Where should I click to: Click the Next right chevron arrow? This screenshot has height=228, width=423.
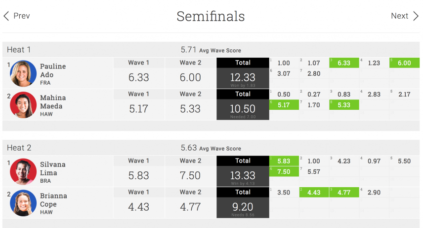tap(416, 16)
